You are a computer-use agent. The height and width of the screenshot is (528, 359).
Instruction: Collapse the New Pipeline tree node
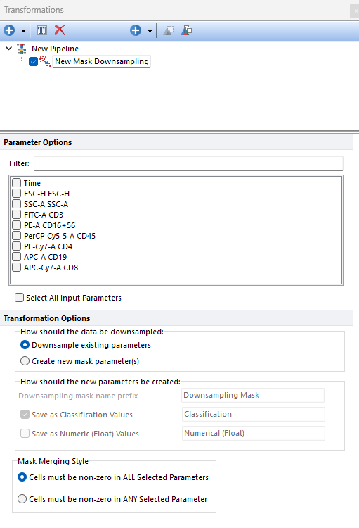click(x=8, y=49)
